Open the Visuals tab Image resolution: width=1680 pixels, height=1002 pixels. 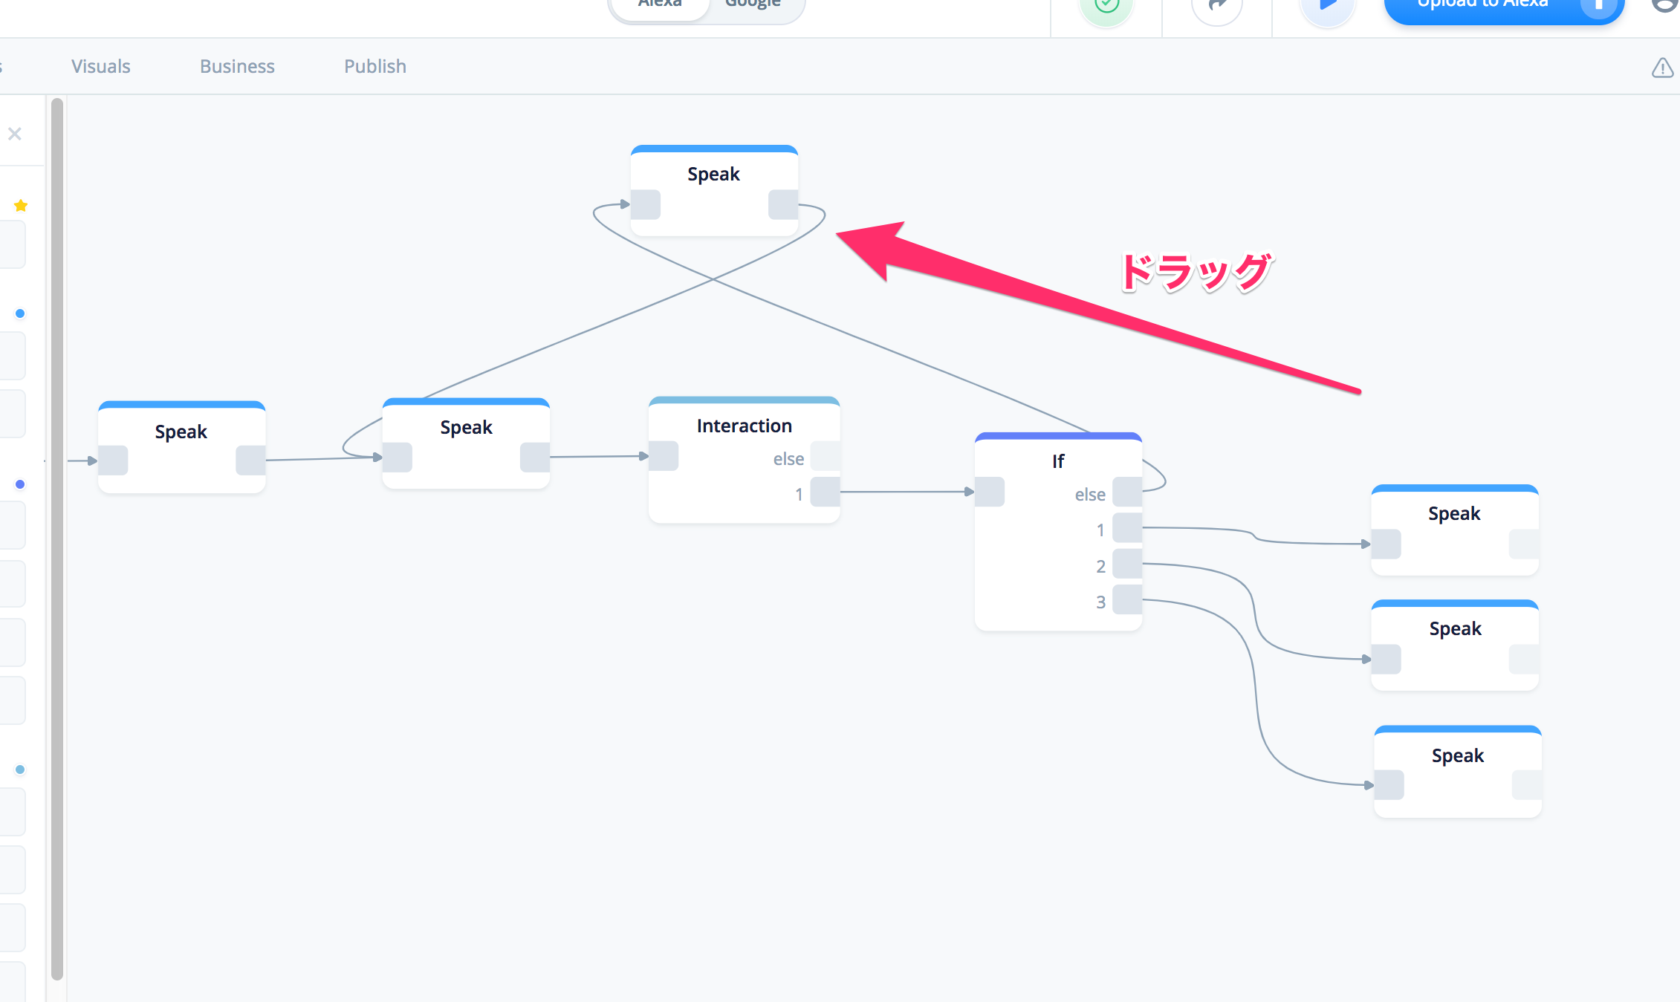click(100, 66)
